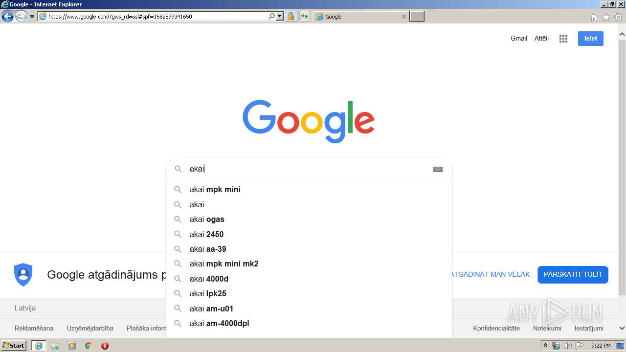Open the Windows Media Player taskbar icon
Screen dimensions: 626x352
pos(72,346)
